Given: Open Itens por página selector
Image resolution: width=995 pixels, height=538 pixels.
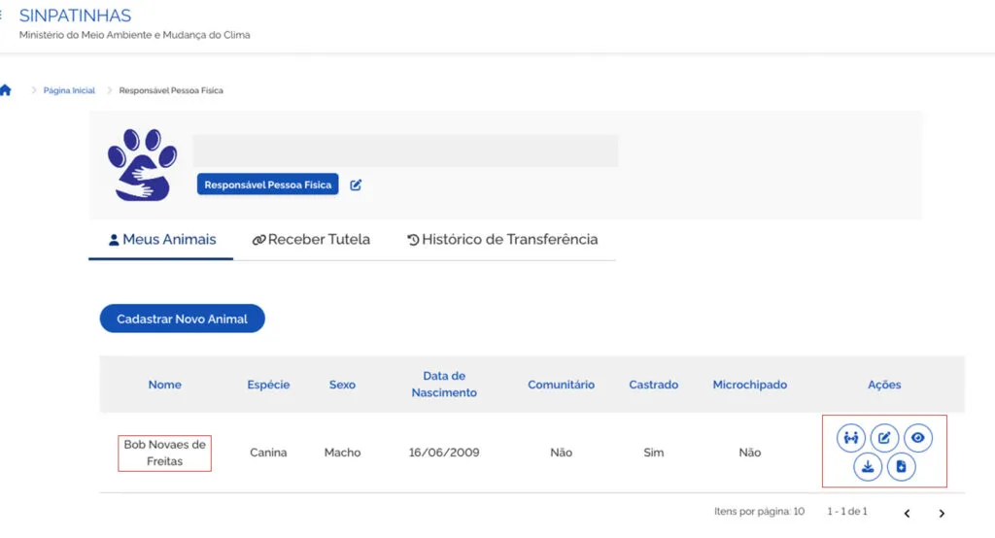Looking at the screenshot, I should (759, 512).
